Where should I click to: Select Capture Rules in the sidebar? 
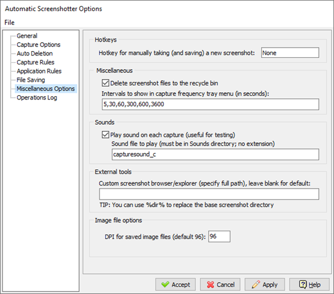[36, 62]
